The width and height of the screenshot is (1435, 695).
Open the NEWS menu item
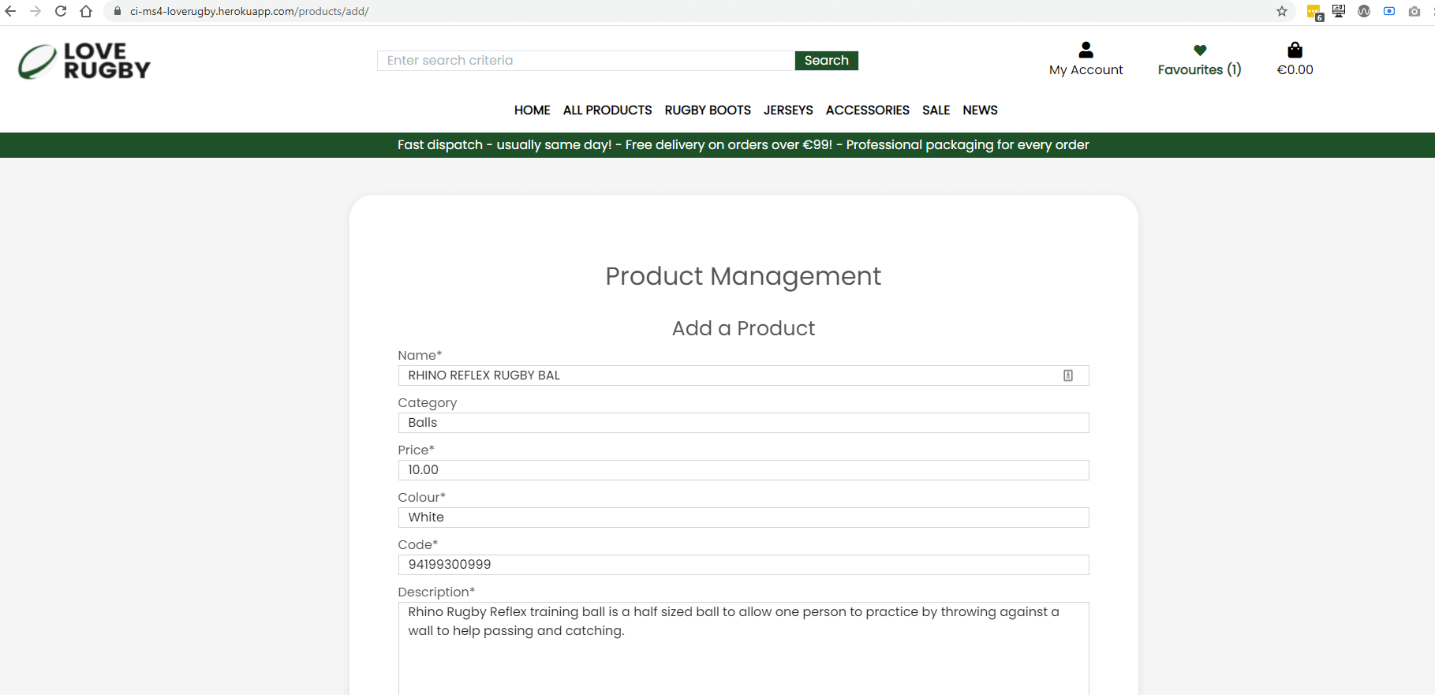pos(981,110)
